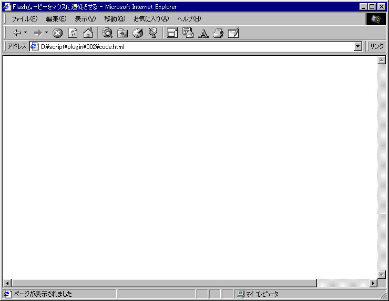Switch to Fullscreen view icon
The width and height of the screenshot is (389, 301).
[x=172, y=33]
